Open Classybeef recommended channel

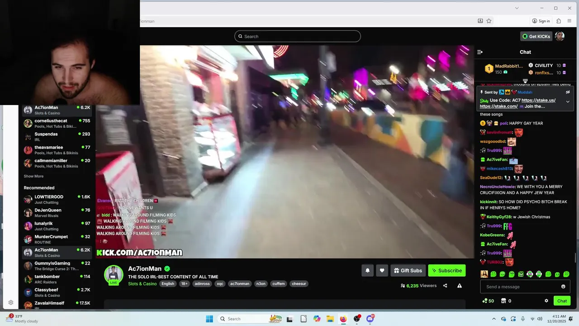[57, 292]
